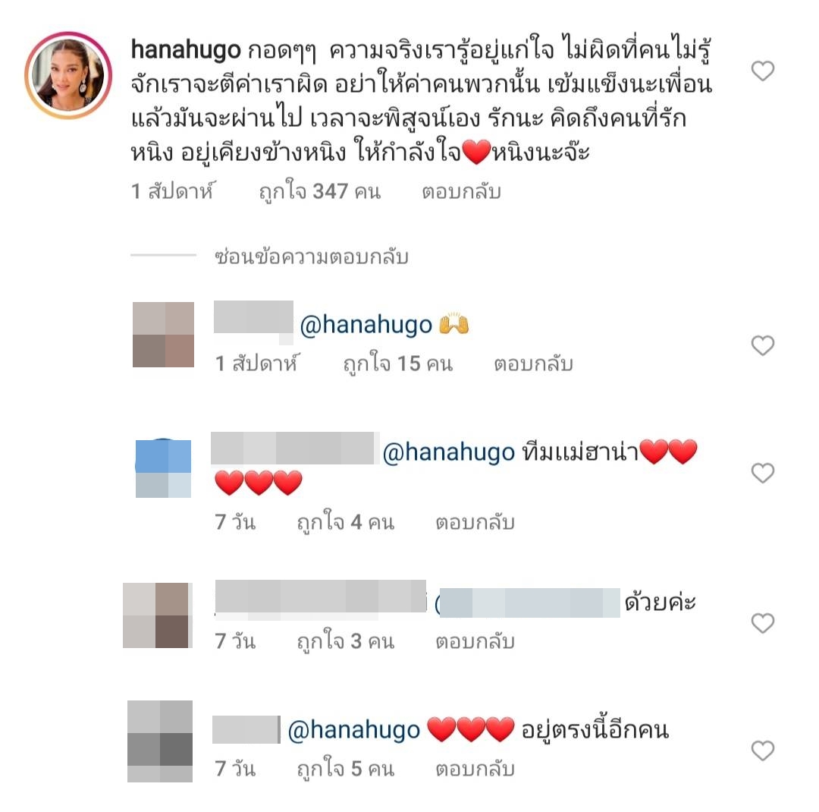This screenshot has height=812, width=819.
Task: View the 15 likes list
Action: click(397, 364)
